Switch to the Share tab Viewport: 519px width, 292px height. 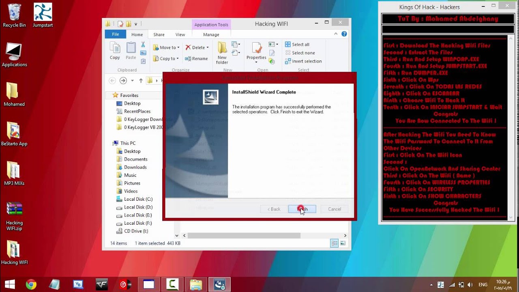tap(159, 34)
